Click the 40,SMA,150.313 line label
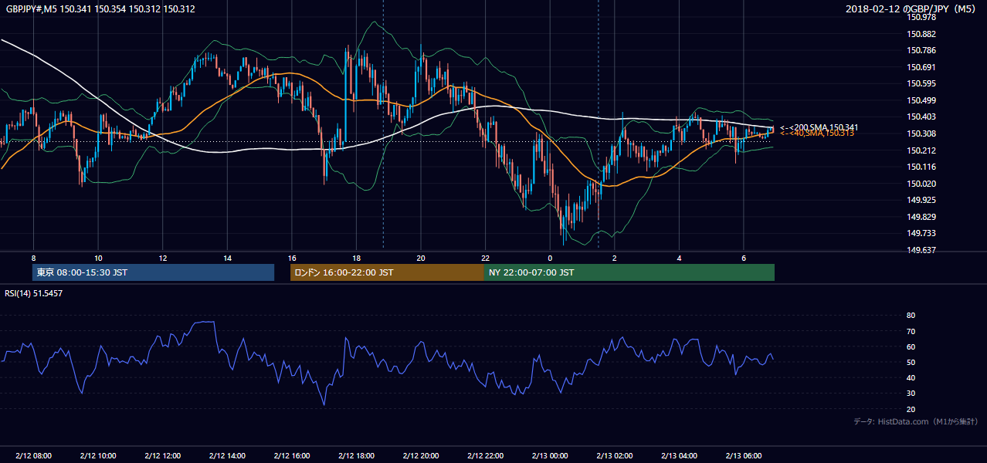This screenshot has height=463, width=987. 818,133
